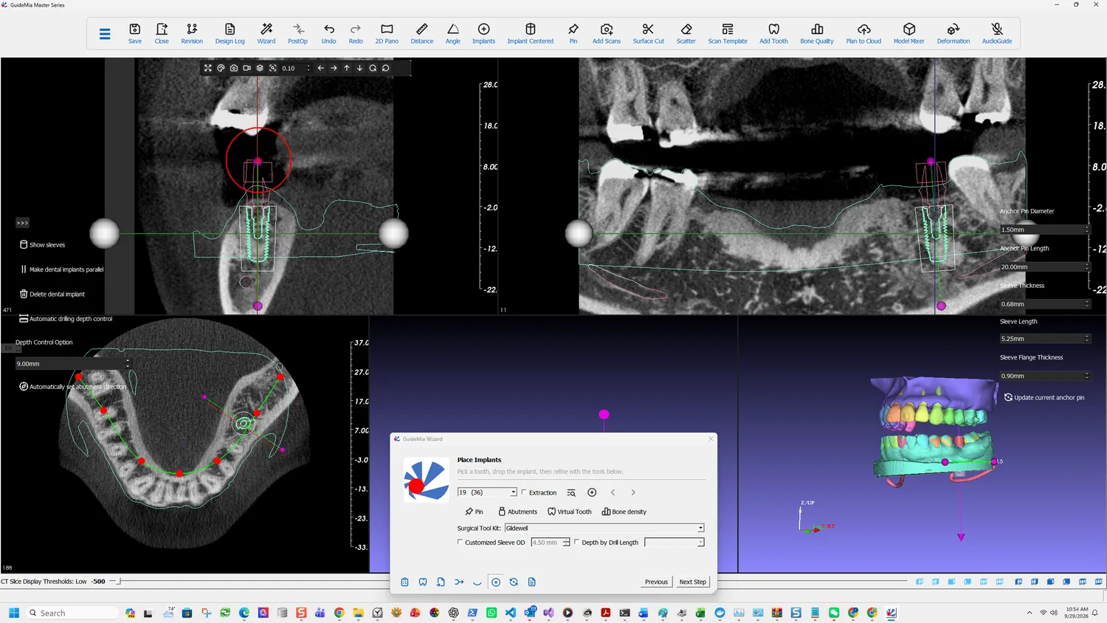Image resolution: width=1107 pixels, height=623 pixels.
Task: Open the tooth number 19 (36) dropdown
Action: [x=487, y=492]
